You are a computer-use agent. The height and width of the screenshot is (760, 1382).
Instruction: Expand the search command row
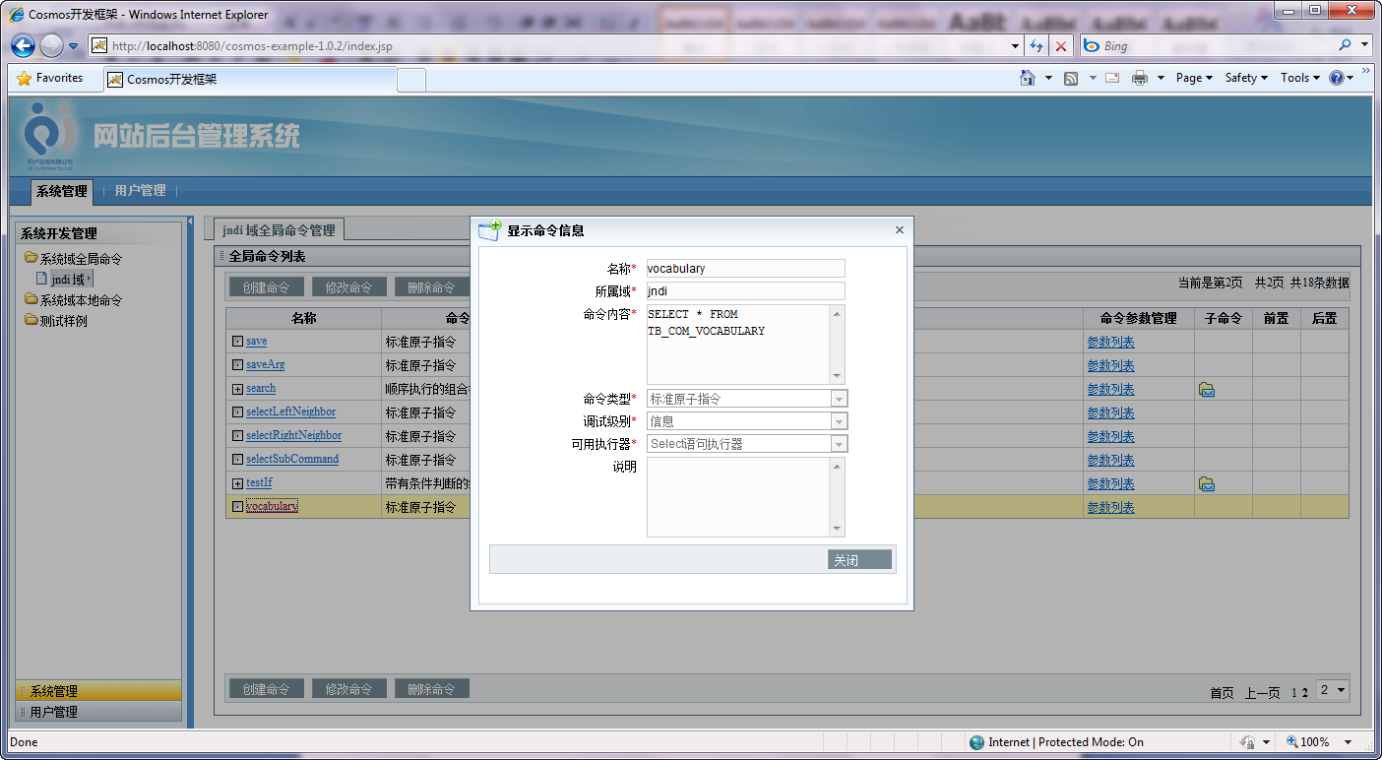click(237, 389)
